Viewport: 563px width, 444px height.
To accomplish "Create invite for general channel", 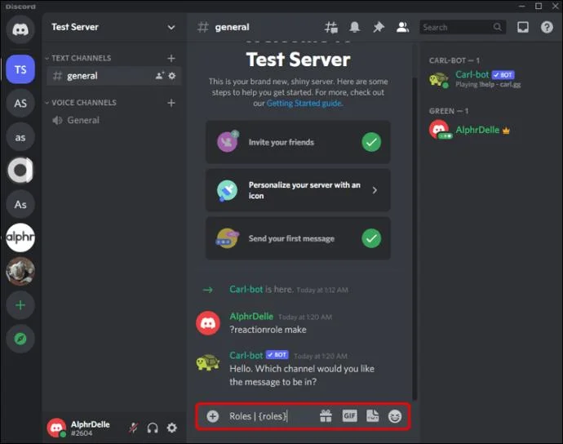I will tap(159, 76).
